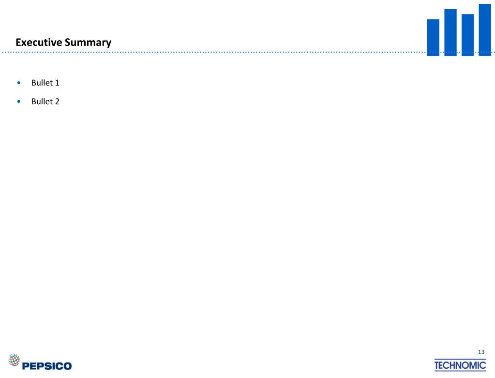Viewport: 495px width, 378px height.
Task: Click the numeral 2 in Bullet 2
Action: tap(57, 101)
